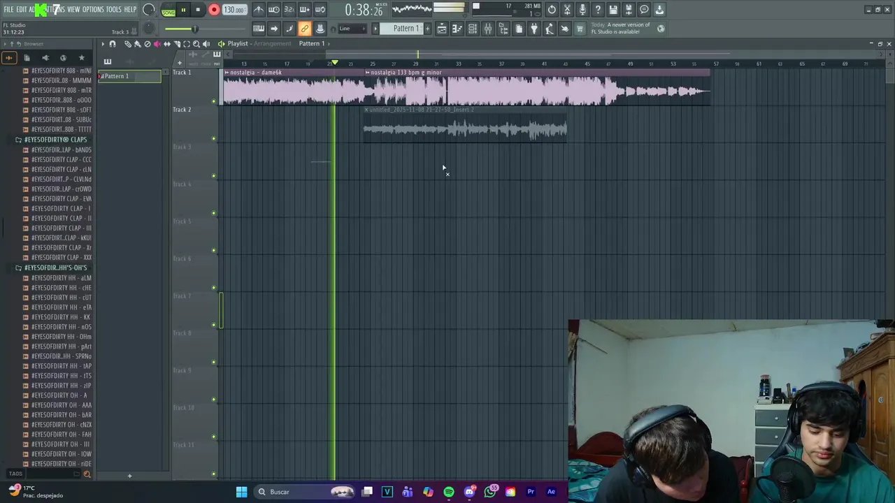Click the nostalgia - dame6k audio clip title

coord(255,73)
